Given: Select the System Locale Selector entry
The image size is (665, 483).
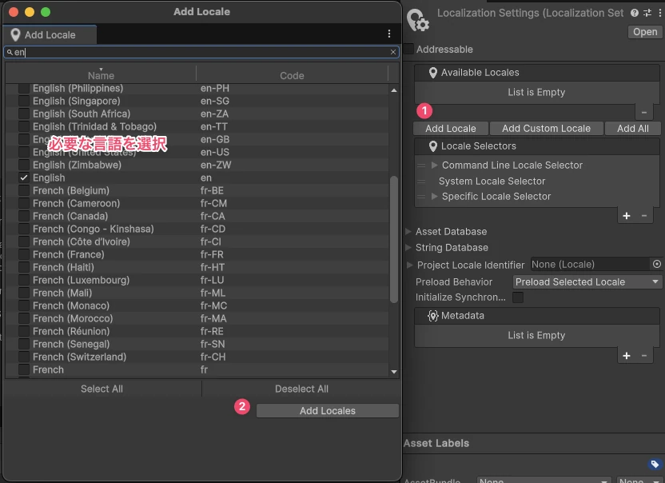Looking at the screenshot, I should point(492,182).
